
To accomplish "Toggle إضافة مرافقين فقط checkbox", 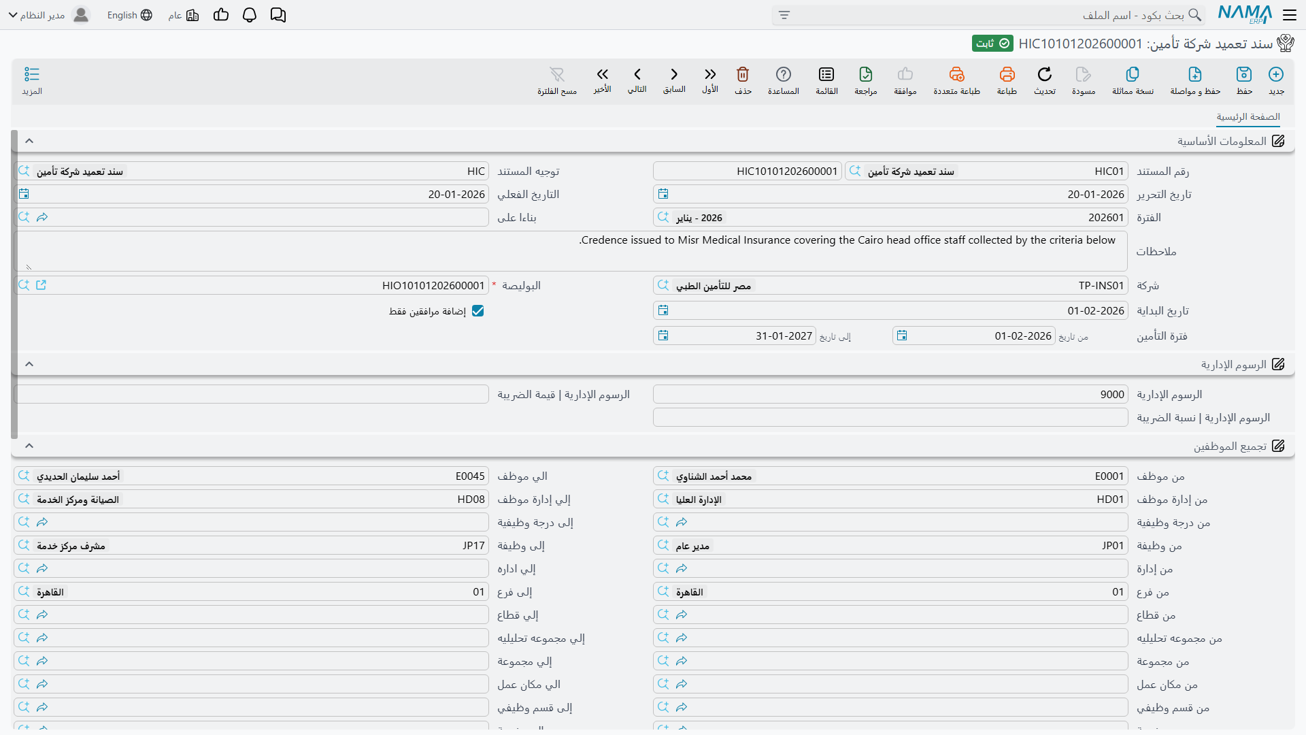I will (x=478, y=311).
